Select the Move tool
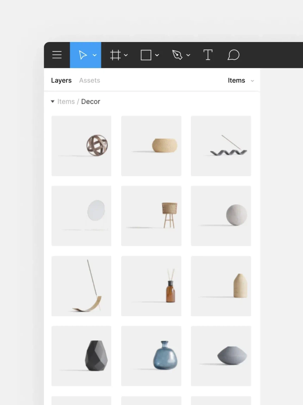303x405 pixels. pyautogui.click(x=84, y=55)
